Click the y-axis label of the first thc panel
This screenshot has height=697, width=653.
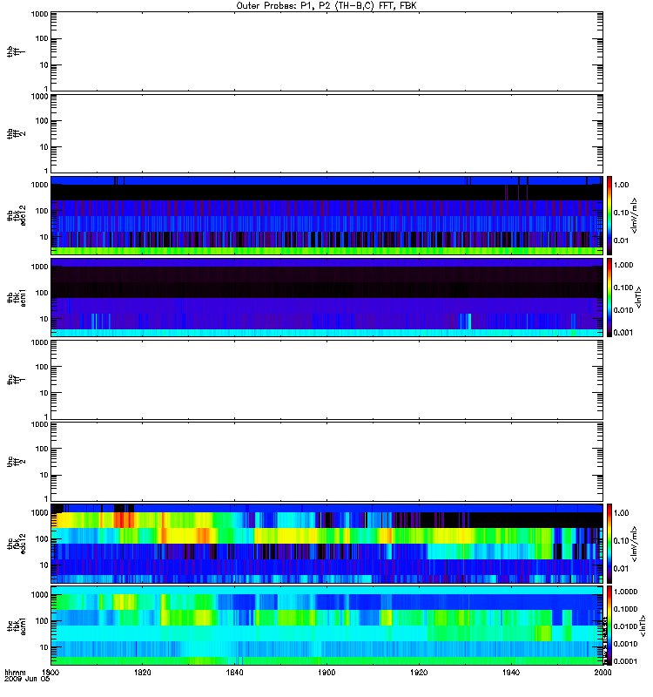(16, 380)
